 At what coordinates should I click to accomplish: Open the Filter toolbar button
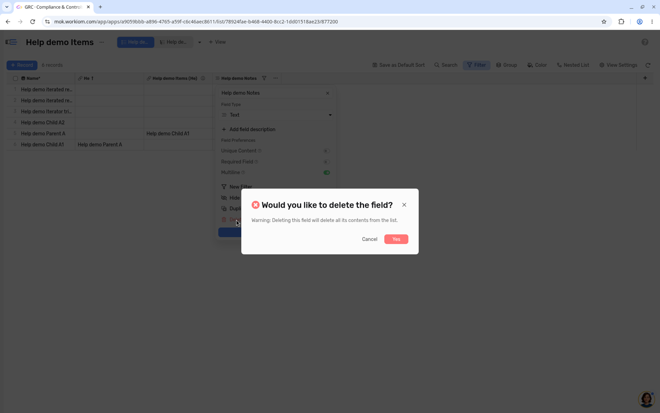tap(476, 65)
